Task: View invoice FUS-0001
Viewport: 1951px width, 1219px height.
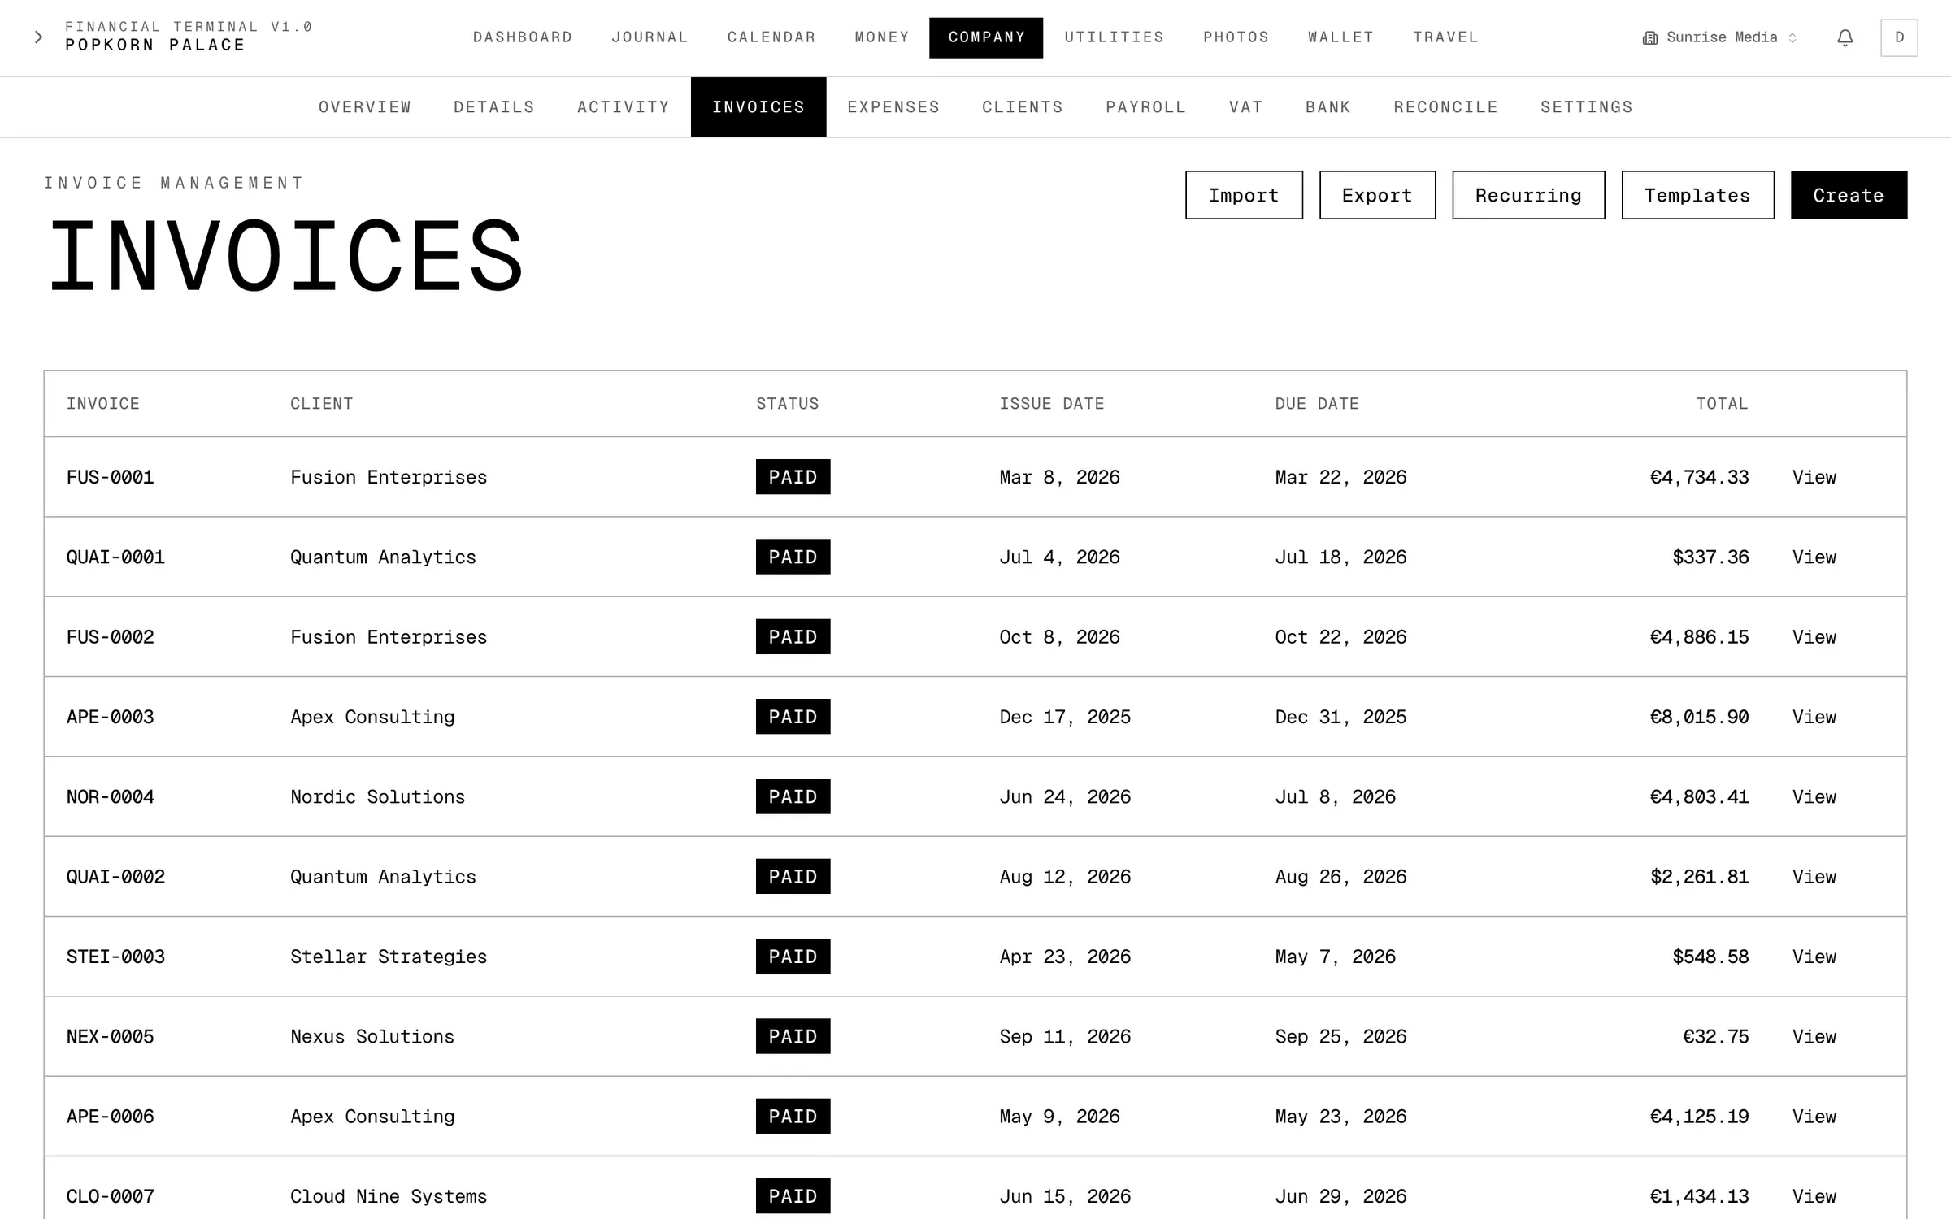Action: coord(1814,477)
